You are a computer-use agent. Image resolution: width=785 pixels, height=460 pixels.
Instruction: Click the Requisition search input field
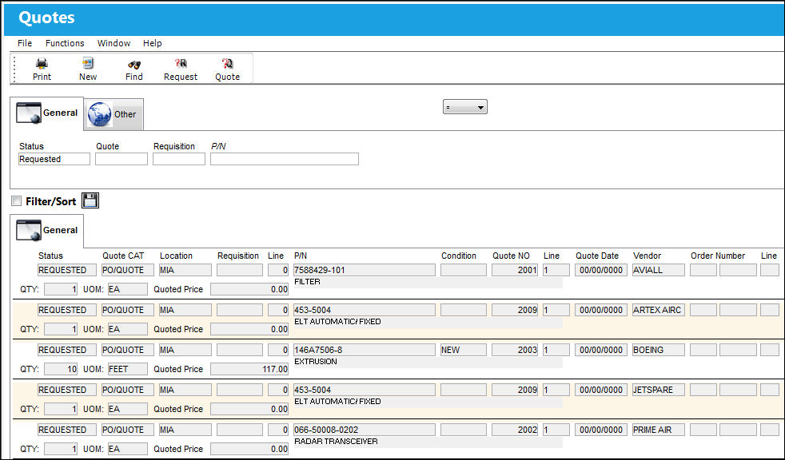(179, 159)
